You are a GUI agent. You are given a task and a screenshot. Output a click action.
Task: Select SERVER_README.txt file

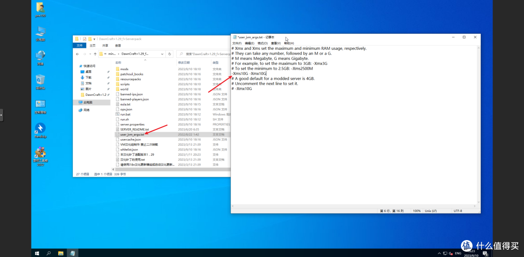point(135,129)
